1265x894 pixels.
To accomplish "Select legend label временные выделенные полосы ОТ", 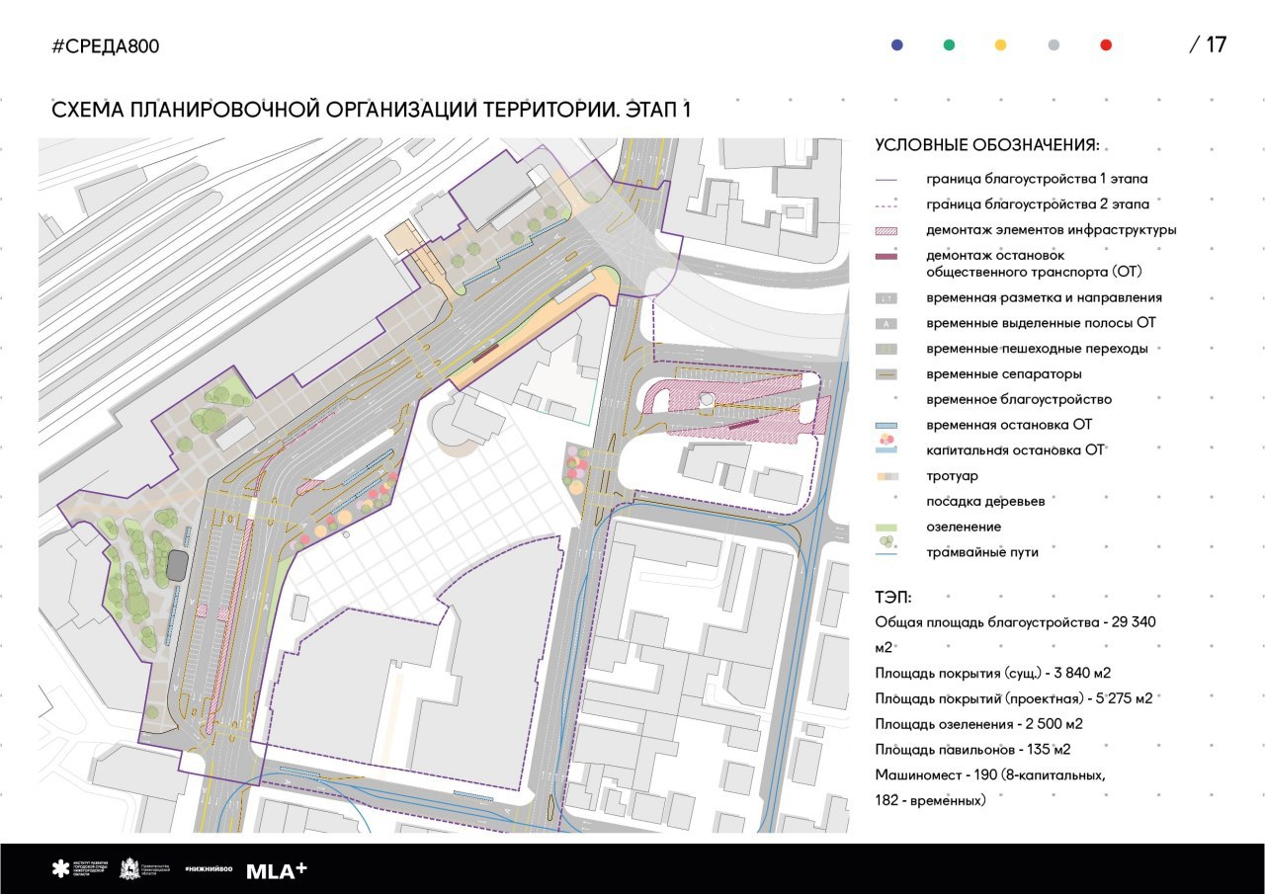I will (1041, 323).
